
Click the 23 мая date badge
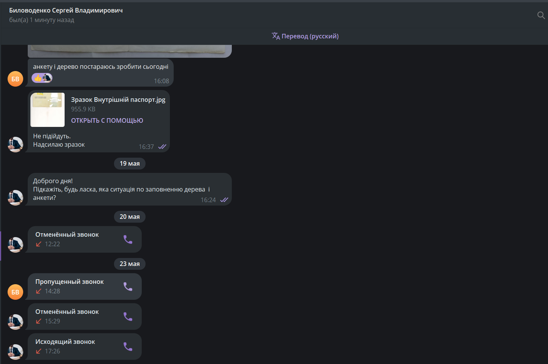coord(130,264)
